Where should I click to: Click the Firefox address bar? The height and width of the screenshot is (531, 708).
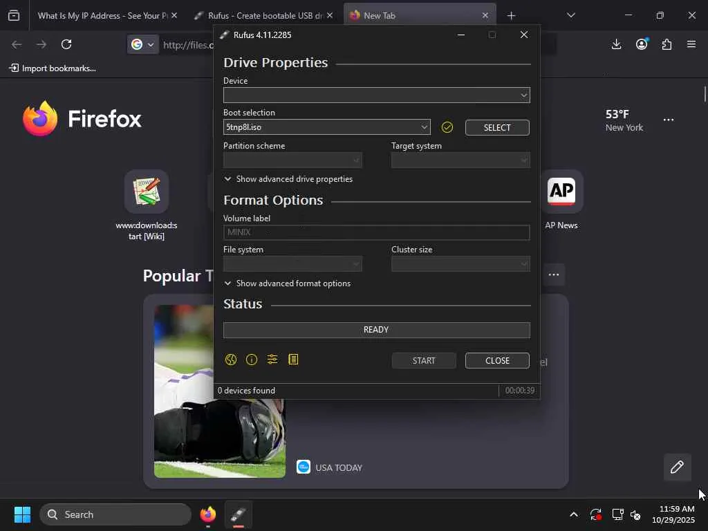(187, 44)
